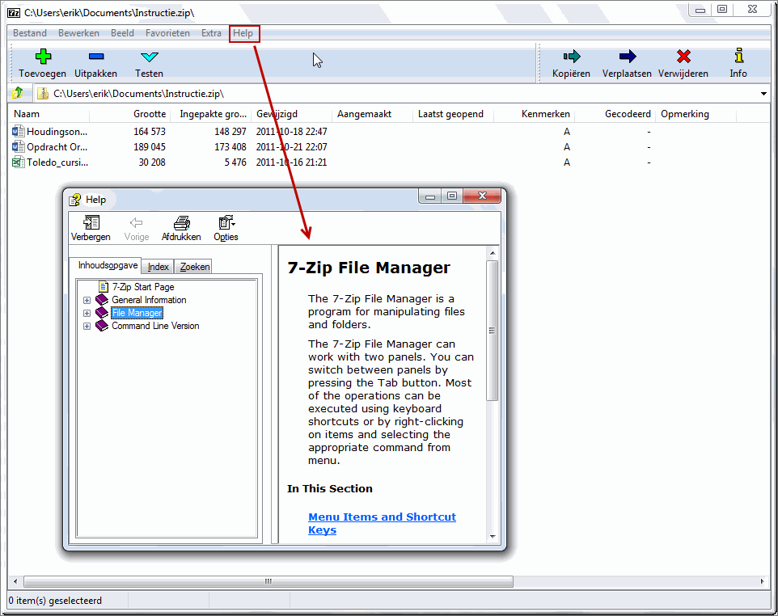Screen dimensions: 778x616
Task: Switch to the Zoeken tab
Action: click(x=194, y=267)
